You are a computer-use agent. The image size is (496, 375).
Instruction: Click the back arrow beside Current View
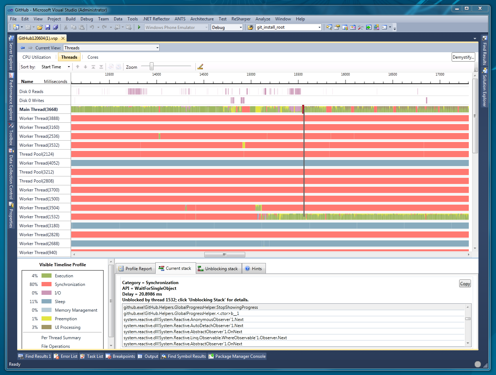click(x=23, y=48)
